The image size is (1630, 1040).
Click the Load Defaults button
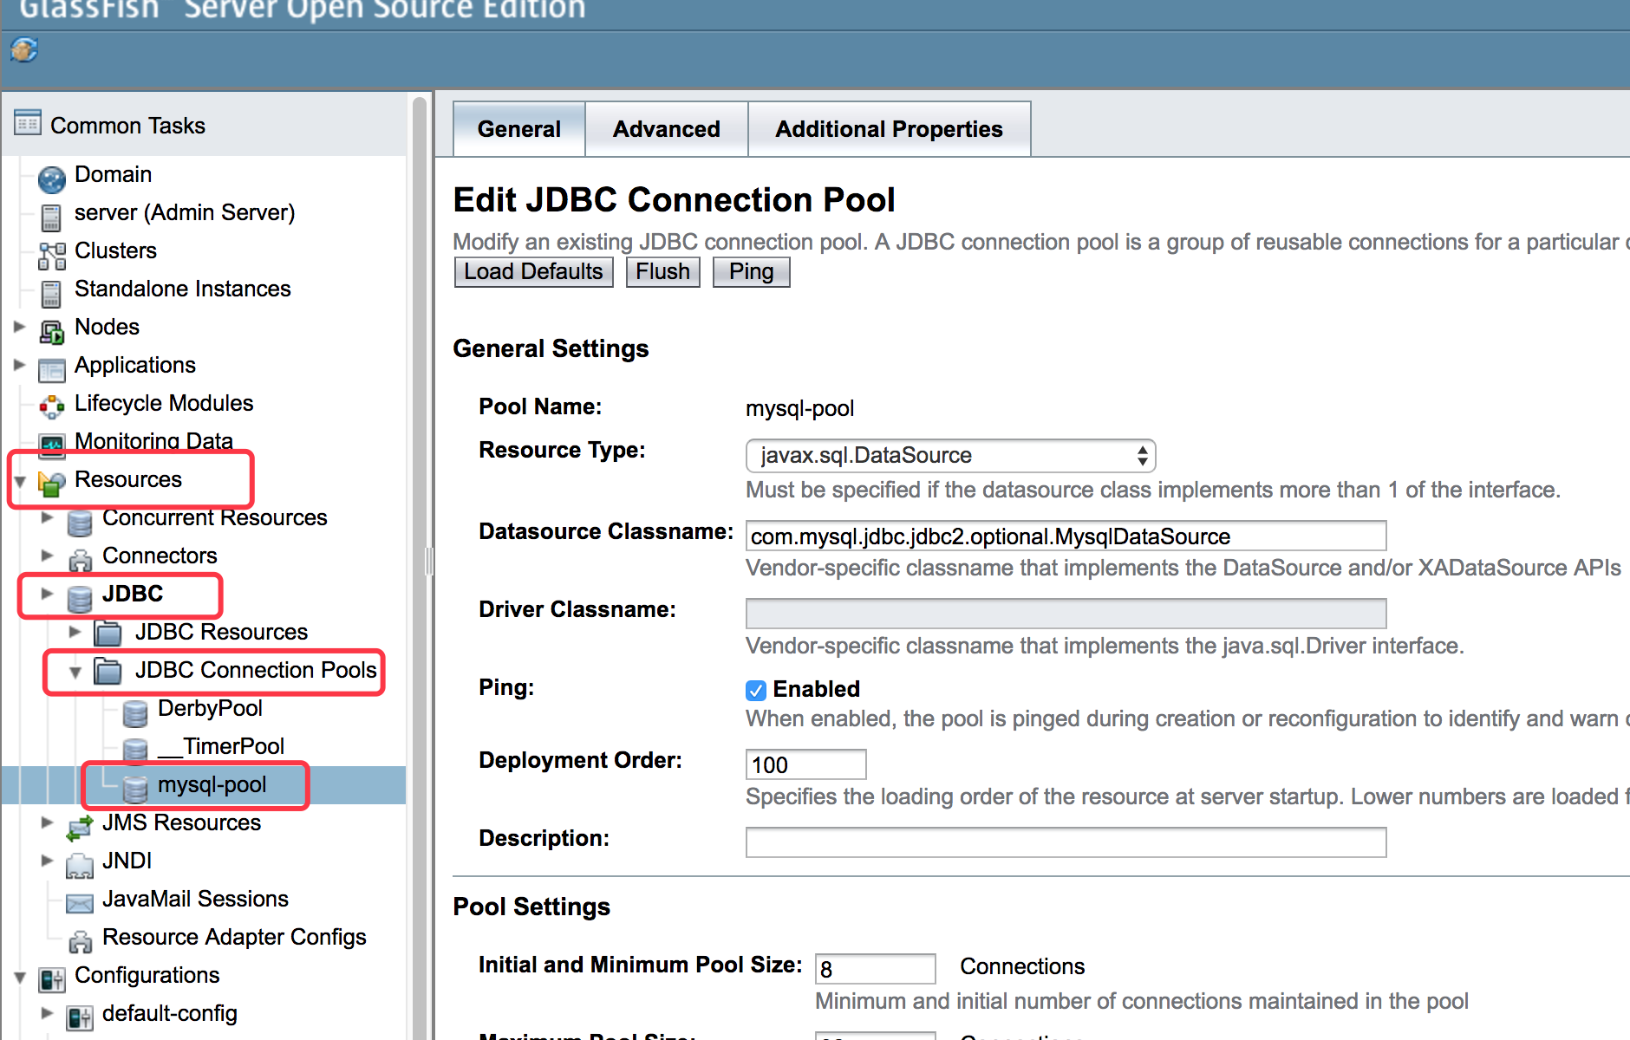533,272
